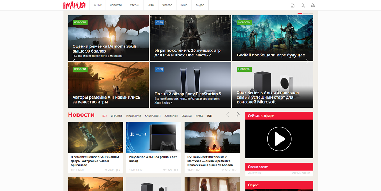Open the Видео menu item
Viewport: 381px width, 191px height.
point(200,5)
